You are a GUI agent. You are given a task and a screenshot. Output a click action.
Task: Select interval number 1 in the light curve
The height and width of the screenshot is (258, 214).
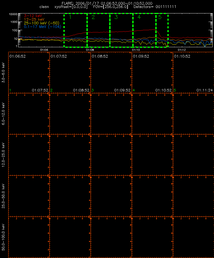(x=70, y=17)
